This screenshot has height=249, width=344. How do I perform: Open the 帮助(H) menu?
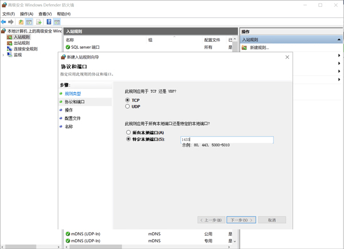[x=64, y=14]
